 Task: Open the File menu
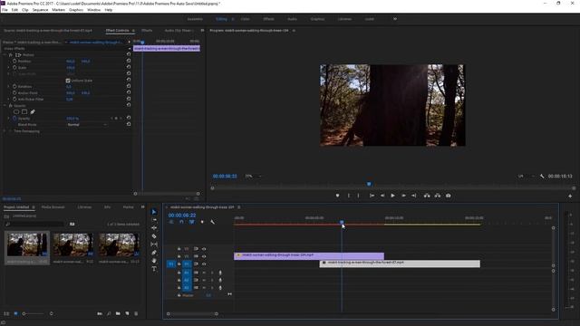click(5, 10)
